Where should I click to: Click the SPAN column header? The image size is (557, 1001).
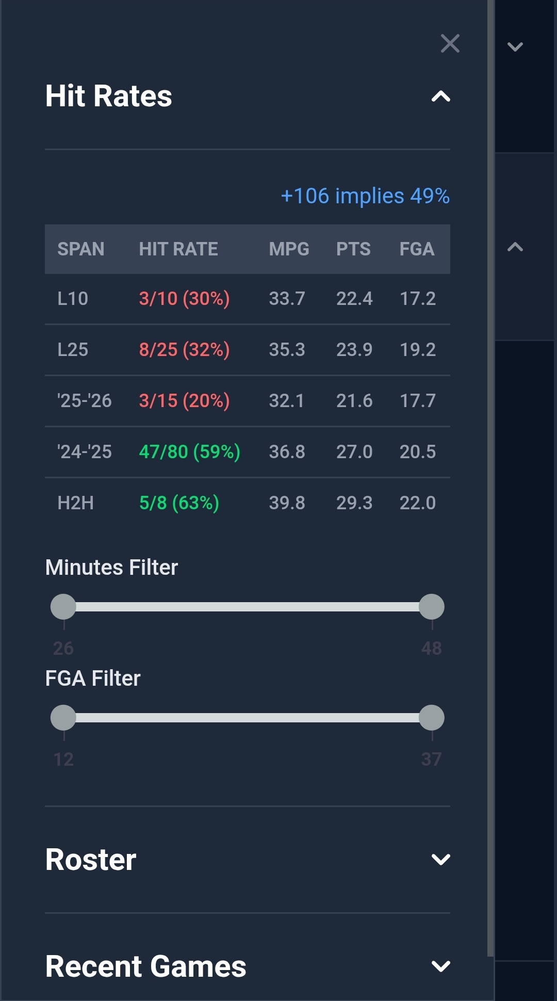click(x=81, y=249)
